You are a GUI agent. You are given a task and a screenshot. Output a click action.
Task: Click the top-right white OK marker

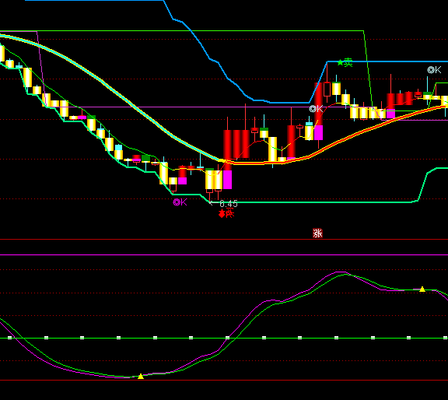pos(434,70)
